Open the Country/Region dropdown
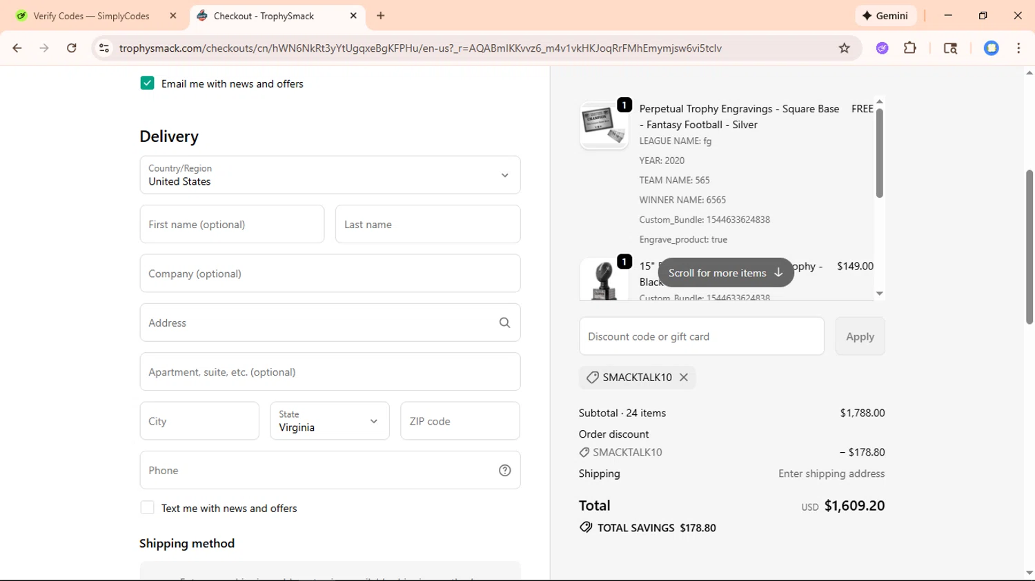This screenshot has height=581, width=1035. 330,175
